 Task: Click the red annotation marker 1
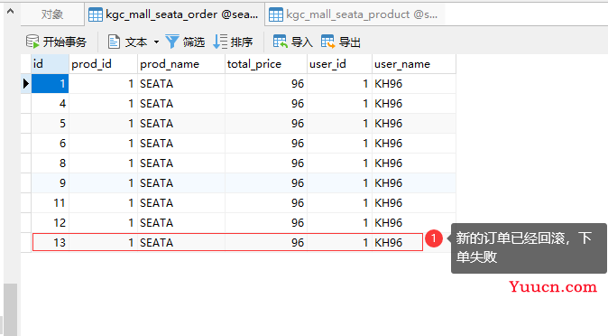(434, 238)
